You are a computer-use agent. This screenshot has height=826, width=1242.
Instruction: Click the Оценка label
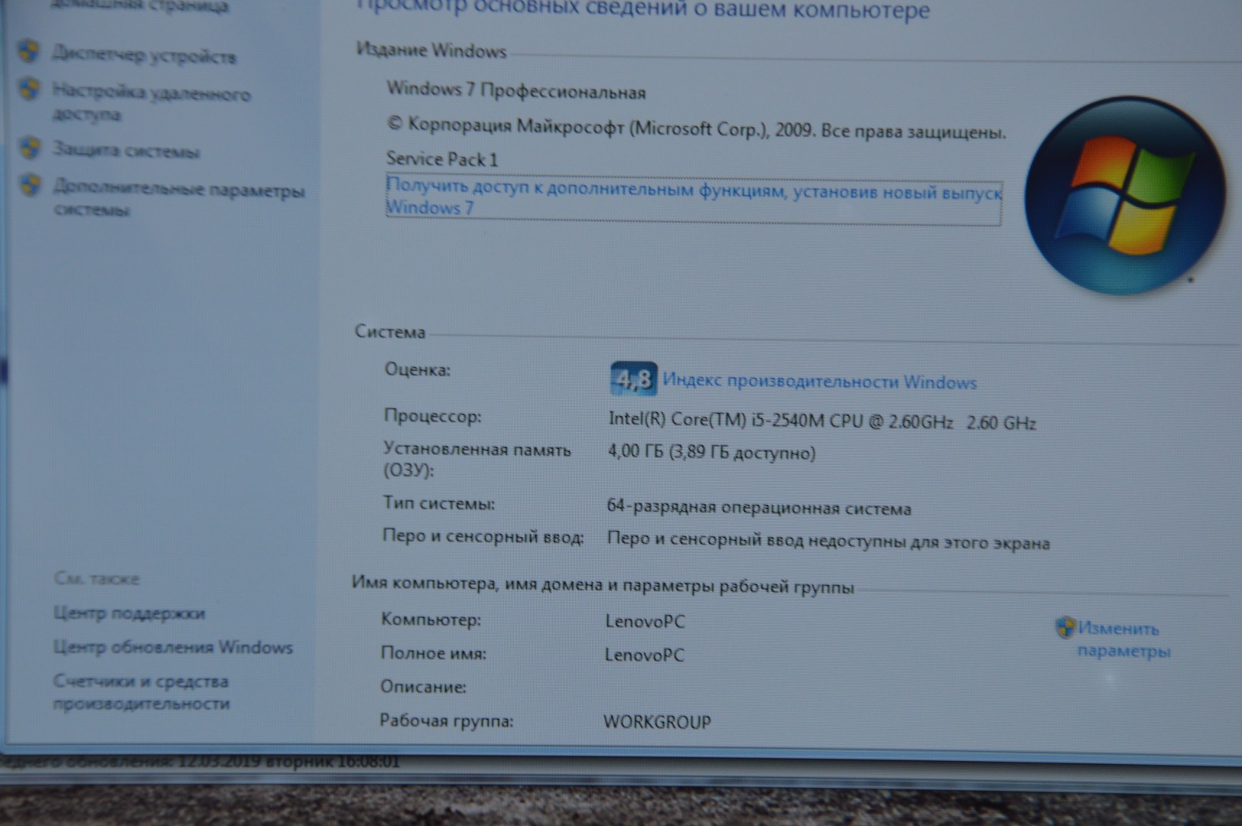(418, 370)
